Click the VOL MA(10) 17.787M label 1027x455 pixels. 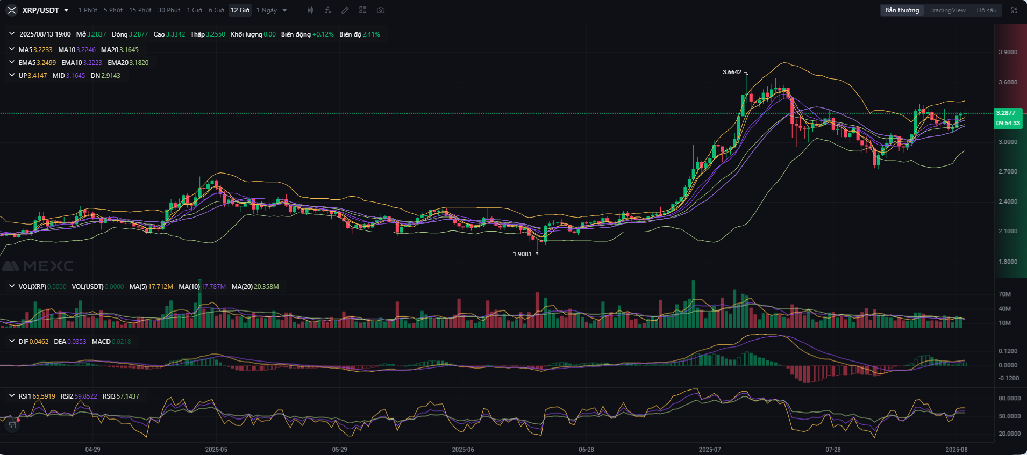pyautogui.click(x=202, y=287)
